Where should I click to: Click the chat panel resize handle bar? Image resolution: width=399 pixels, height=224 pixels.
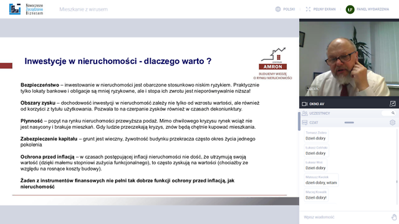point(349,123)
